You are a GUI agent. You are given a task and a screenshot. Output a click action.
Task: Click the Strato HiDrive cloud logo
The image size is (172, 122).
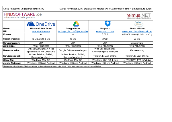point(139,24)
